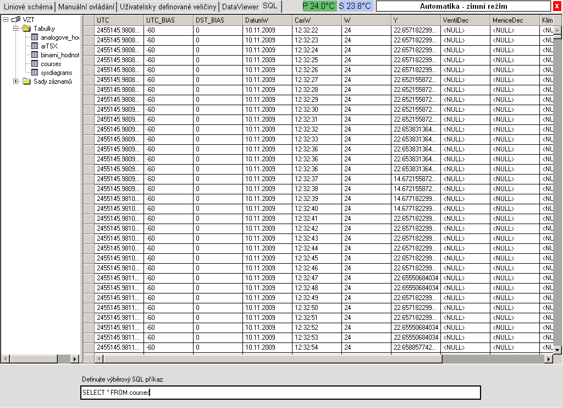The height and width of the screenshot is (408, 563).
Task: Select the arTSX table icon
Action: (35, 46)
